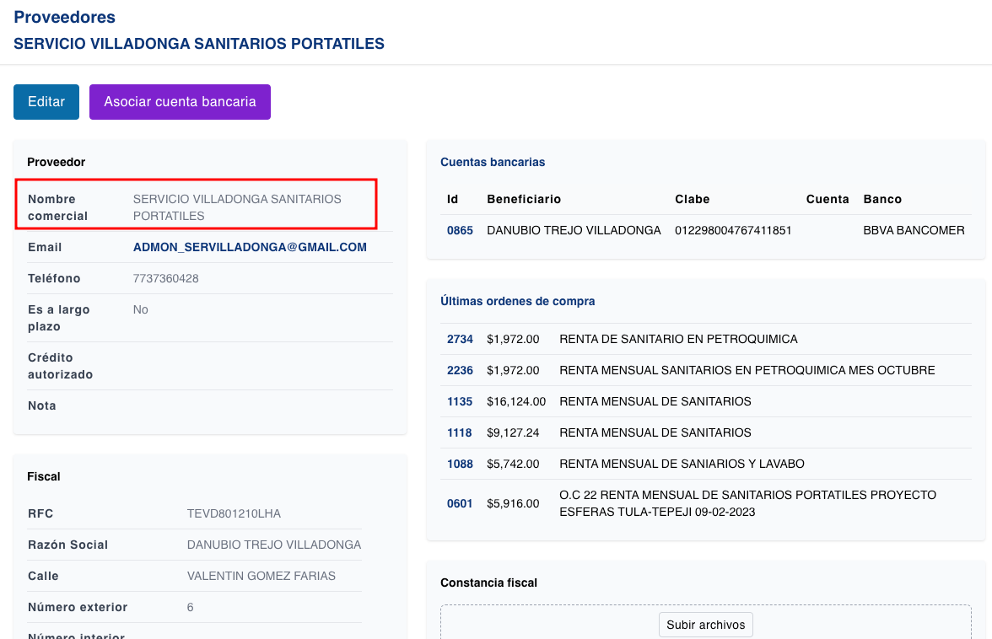Select the Cuentas bancarias section header

493,162
